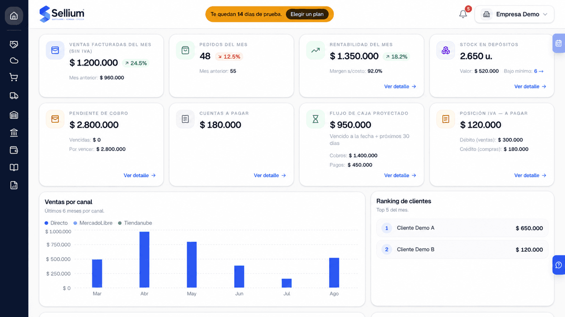Open the cloud icon in sidebar
The image size is (565, 317).
(14, 61)
